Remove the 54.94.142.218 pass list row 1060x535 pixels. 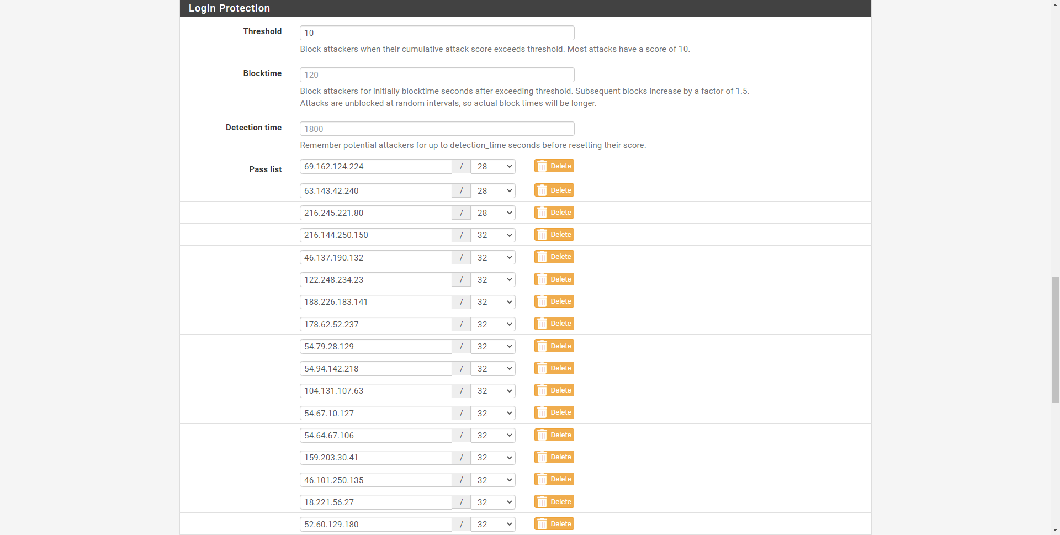(x=554, y=368)
